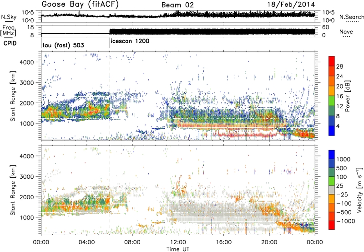Viewport: 364px width, 252px height.
Task: Click the '04:00' time axis tick label
Action: pos(86,242)
